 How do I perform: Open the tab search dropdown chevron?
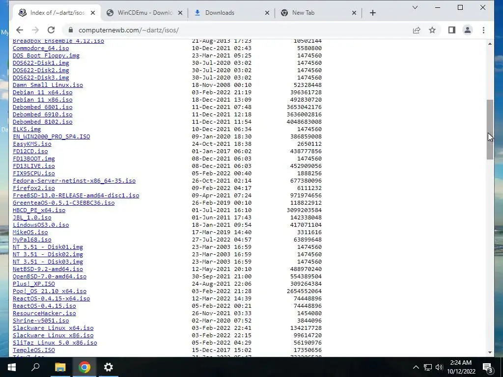pos(415,7)
